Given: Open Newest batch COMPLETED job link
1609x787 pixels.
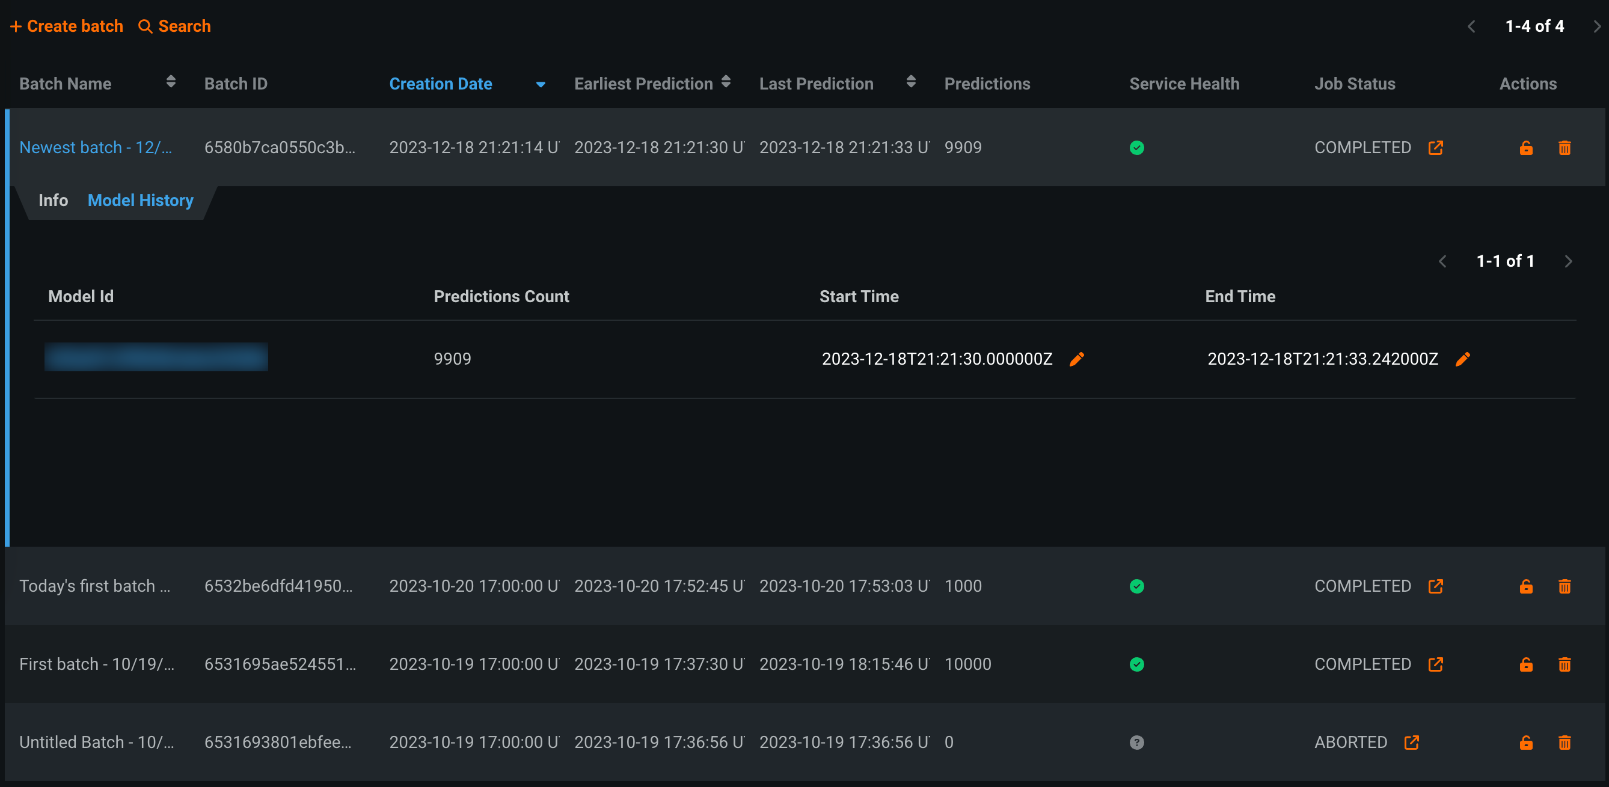Looking at the screenshot, I should [x=1435, y=148].
